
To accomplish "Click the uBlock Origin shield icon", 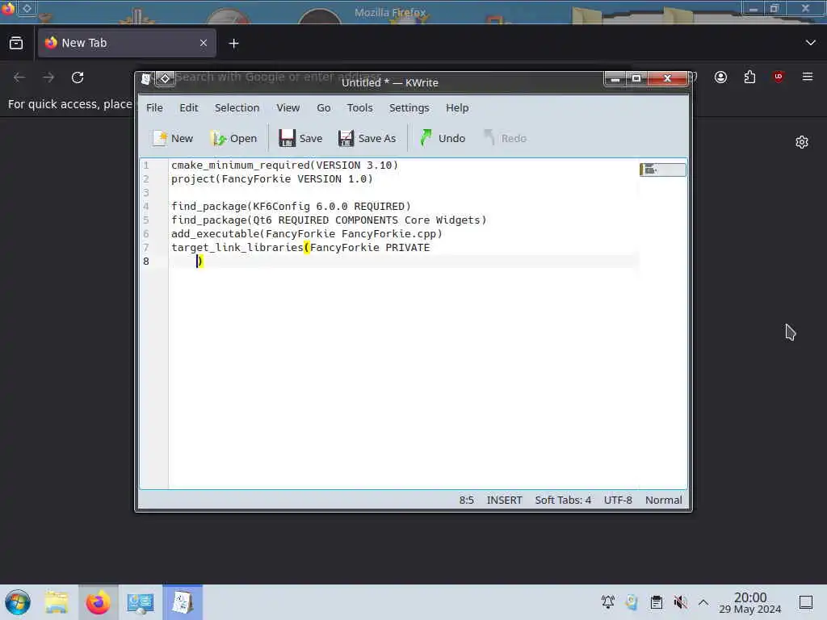I will (779, 77).
